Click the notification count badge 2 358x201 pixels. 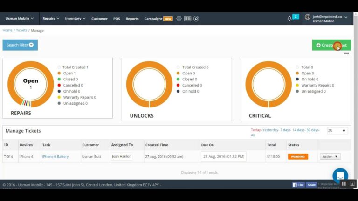[296, 17]
